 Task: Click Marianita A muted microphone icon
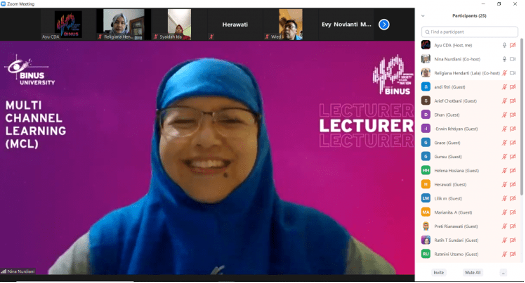coord(504,213)
